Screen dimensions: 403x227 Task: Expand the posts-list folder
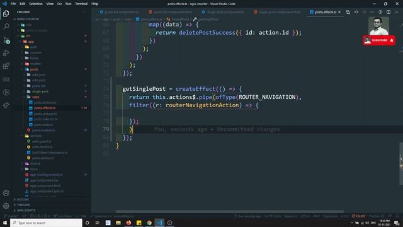point(38,86)
